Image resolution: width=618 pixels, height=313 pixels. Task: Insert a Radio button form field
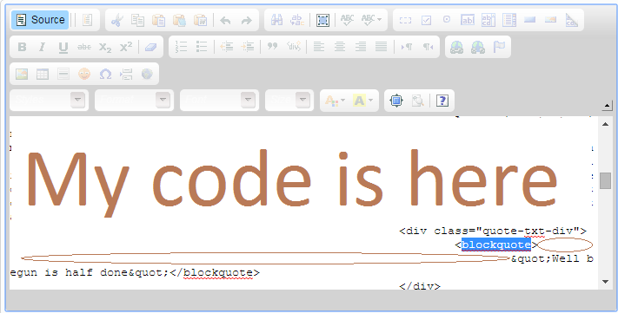[447, 20]
